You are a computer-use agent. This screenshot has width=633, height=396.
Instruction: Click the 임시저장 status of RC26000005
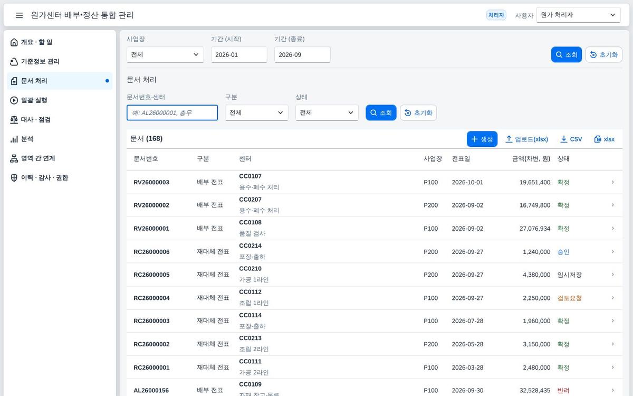point(570,275)
